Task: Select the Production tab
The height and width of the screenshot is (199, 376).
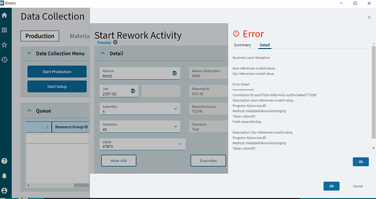Action: (40, 36)
